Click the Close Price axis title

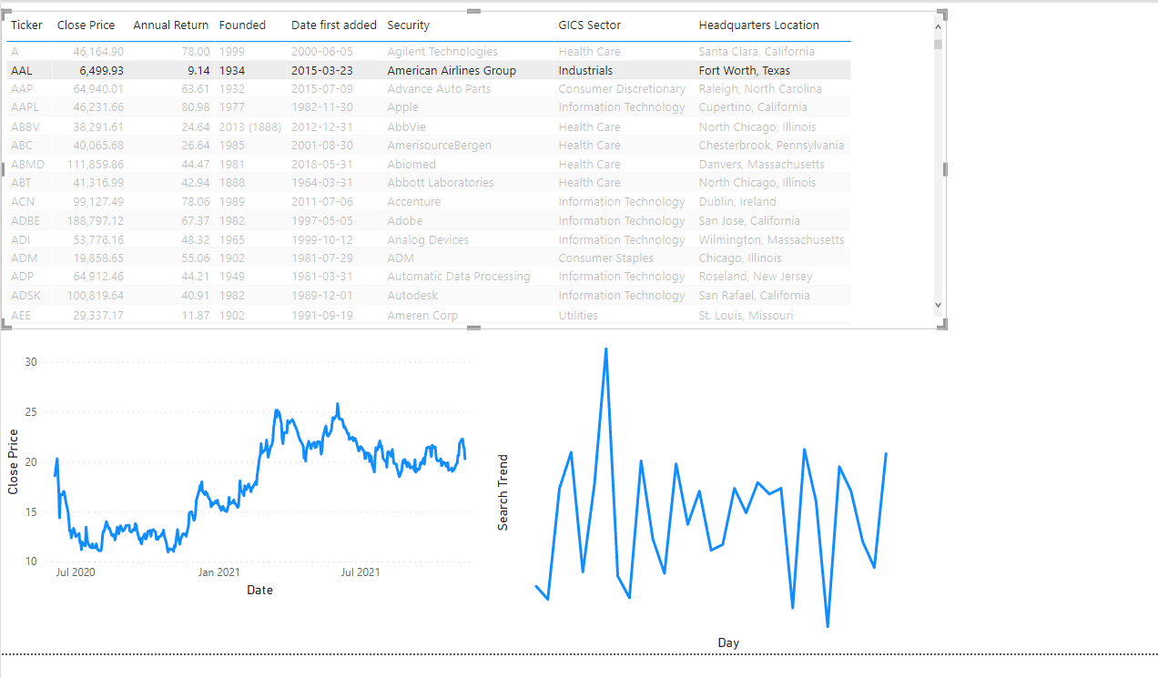pos(13,461)
